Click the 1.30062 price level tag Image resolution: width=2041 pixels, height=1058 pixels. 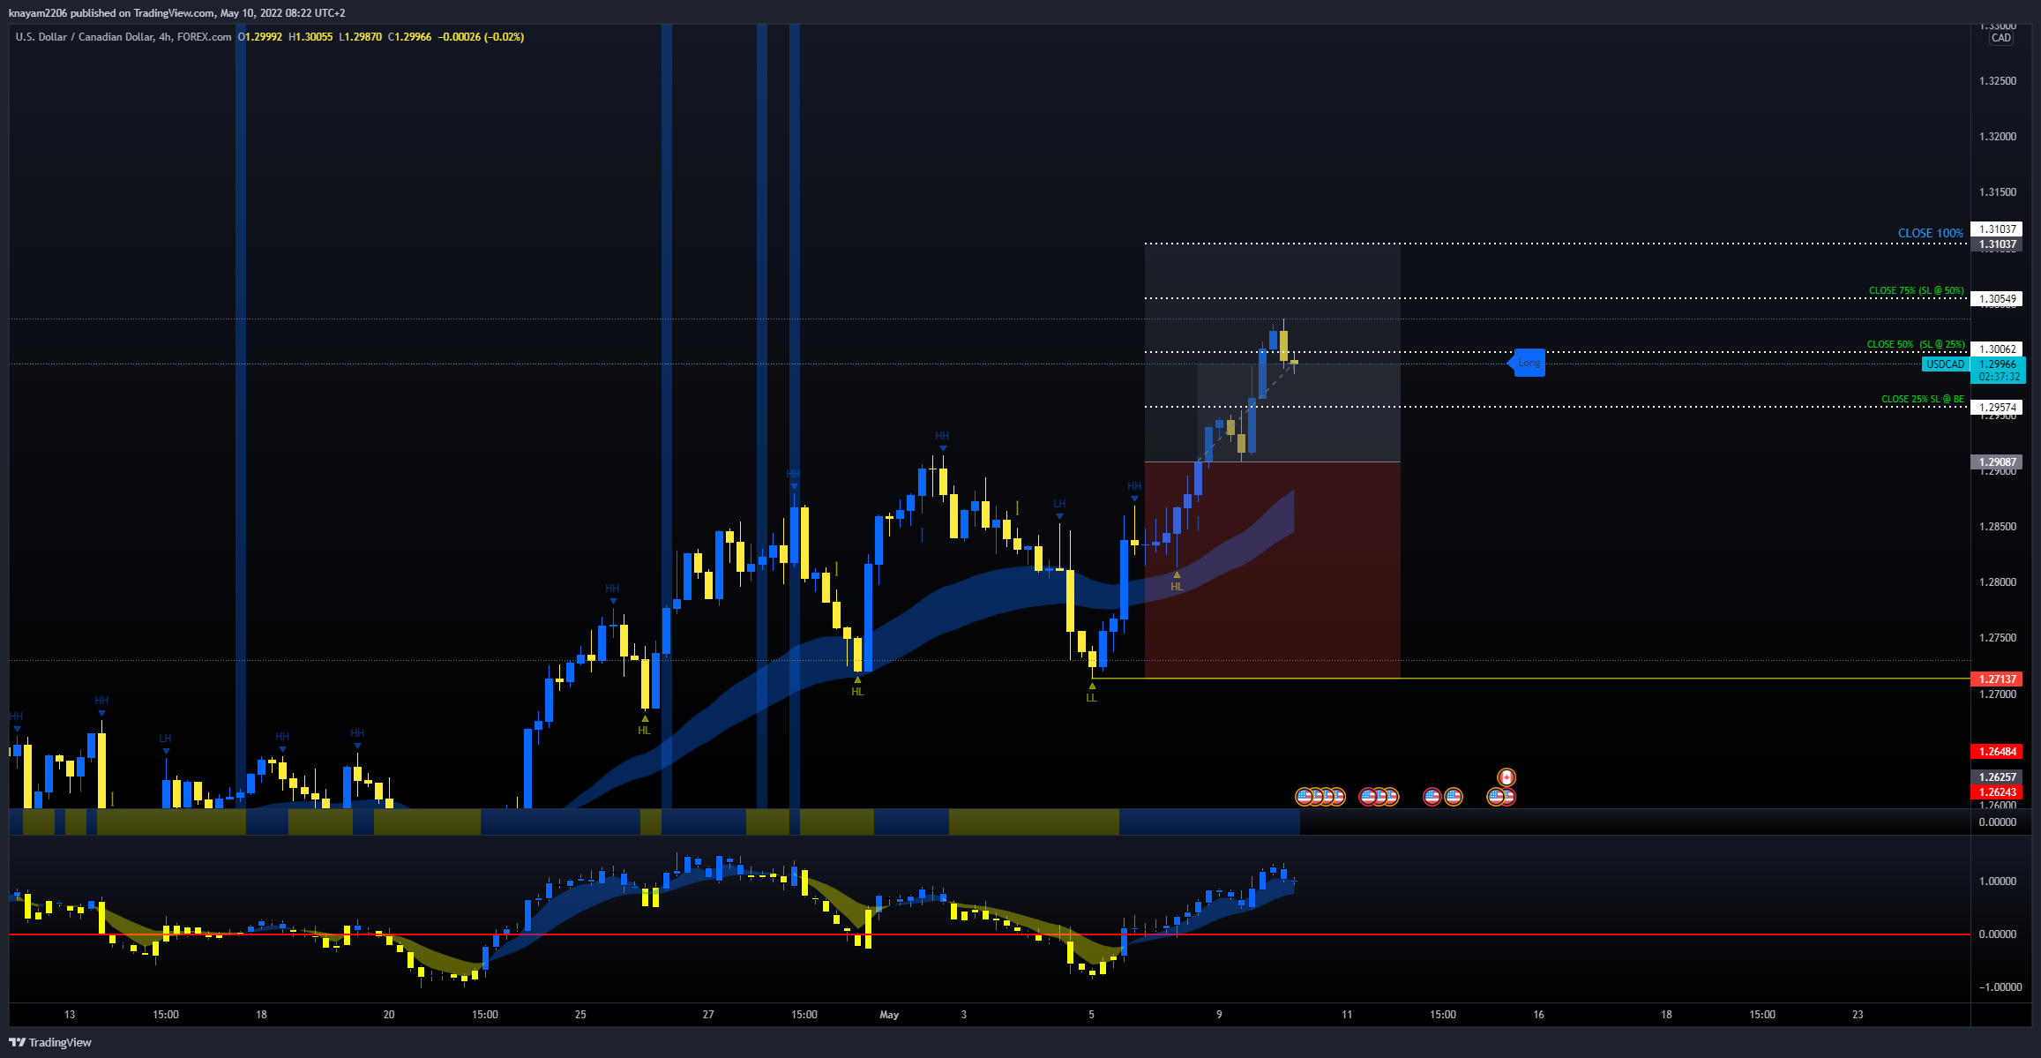click(1997, 349)
